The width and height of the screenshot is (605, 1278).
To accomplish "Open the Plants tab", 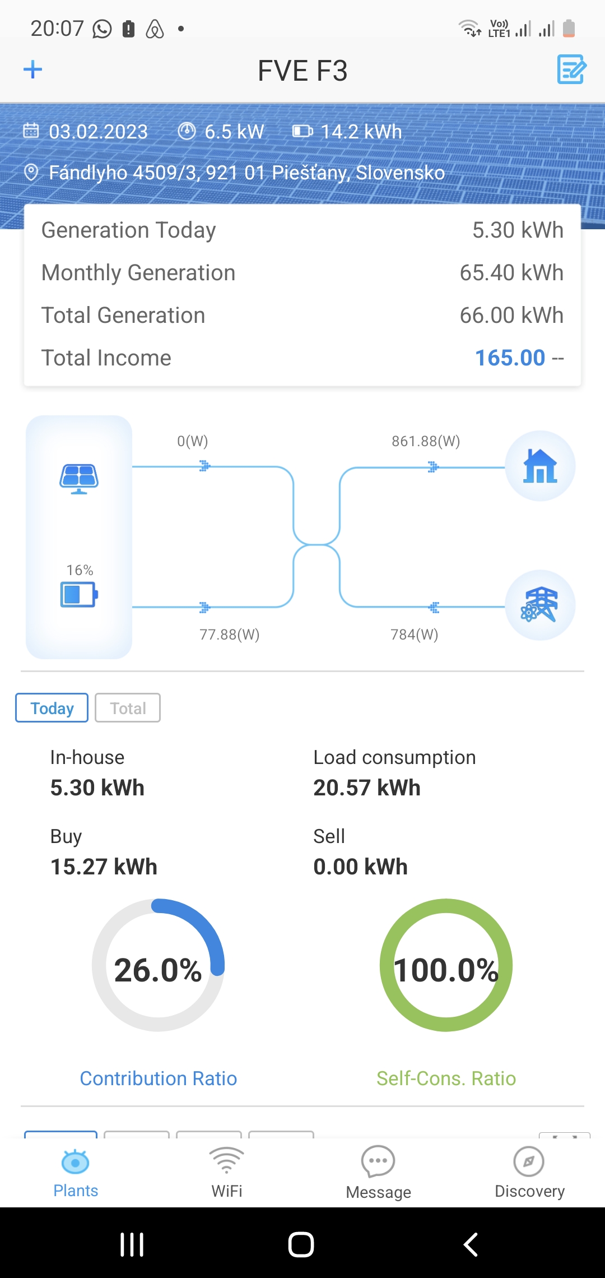I will [76, 1173].
